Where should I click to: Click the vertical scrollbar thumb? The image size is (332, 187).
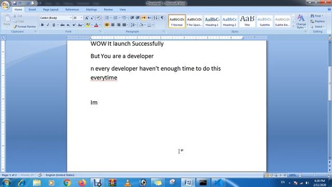(330, 83)
